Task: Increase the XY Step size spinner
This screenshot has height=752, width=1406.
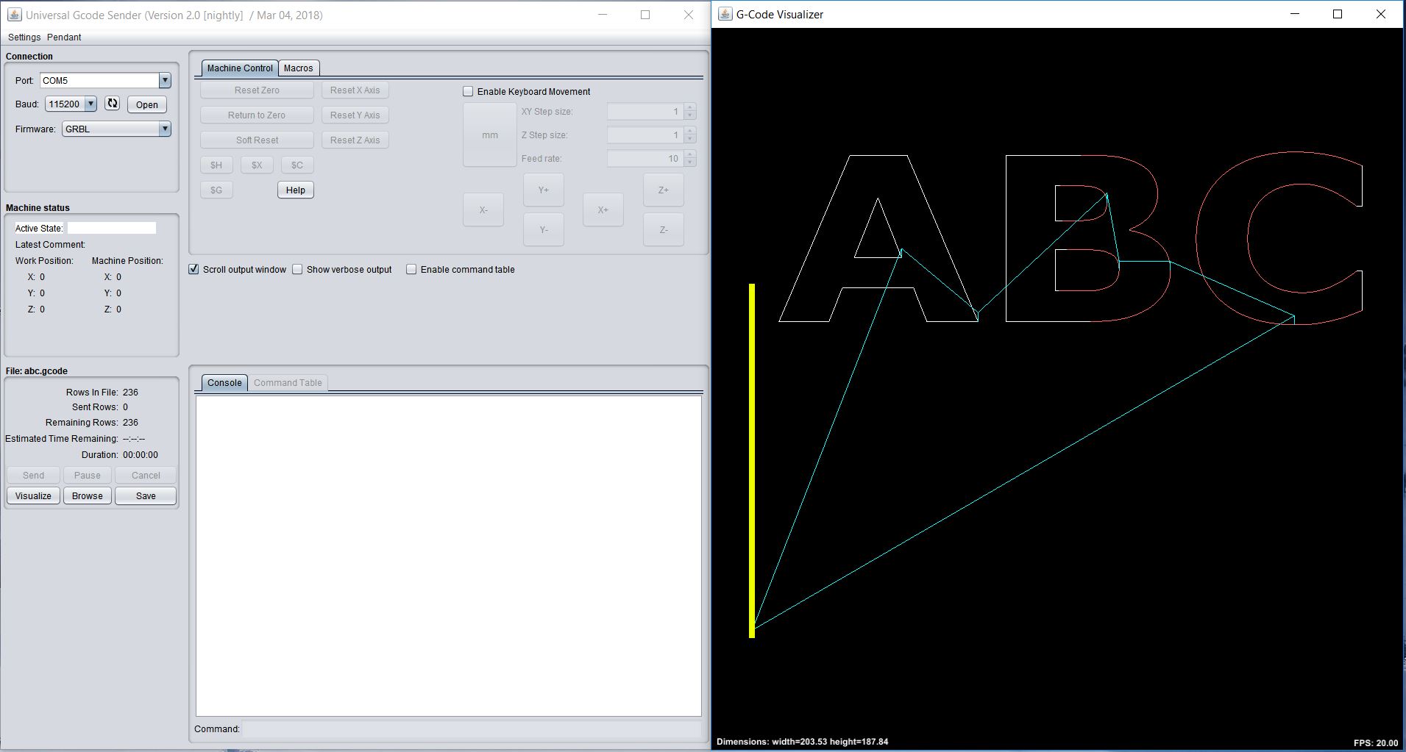Action: (689, 108)
